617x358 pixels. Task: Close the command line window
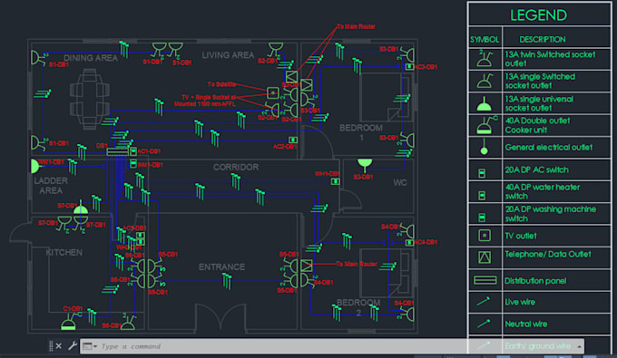(x=59, y=346)
